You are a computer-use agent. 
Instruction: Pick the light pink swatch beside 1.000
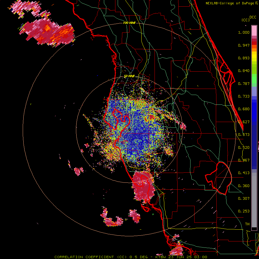coord(254,31)
